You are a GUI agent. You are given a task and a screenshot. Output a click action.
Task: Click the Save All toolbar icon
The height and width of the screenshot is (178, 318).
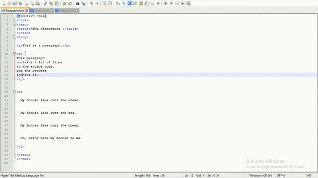pyautogui.click(x=20, y=3)
